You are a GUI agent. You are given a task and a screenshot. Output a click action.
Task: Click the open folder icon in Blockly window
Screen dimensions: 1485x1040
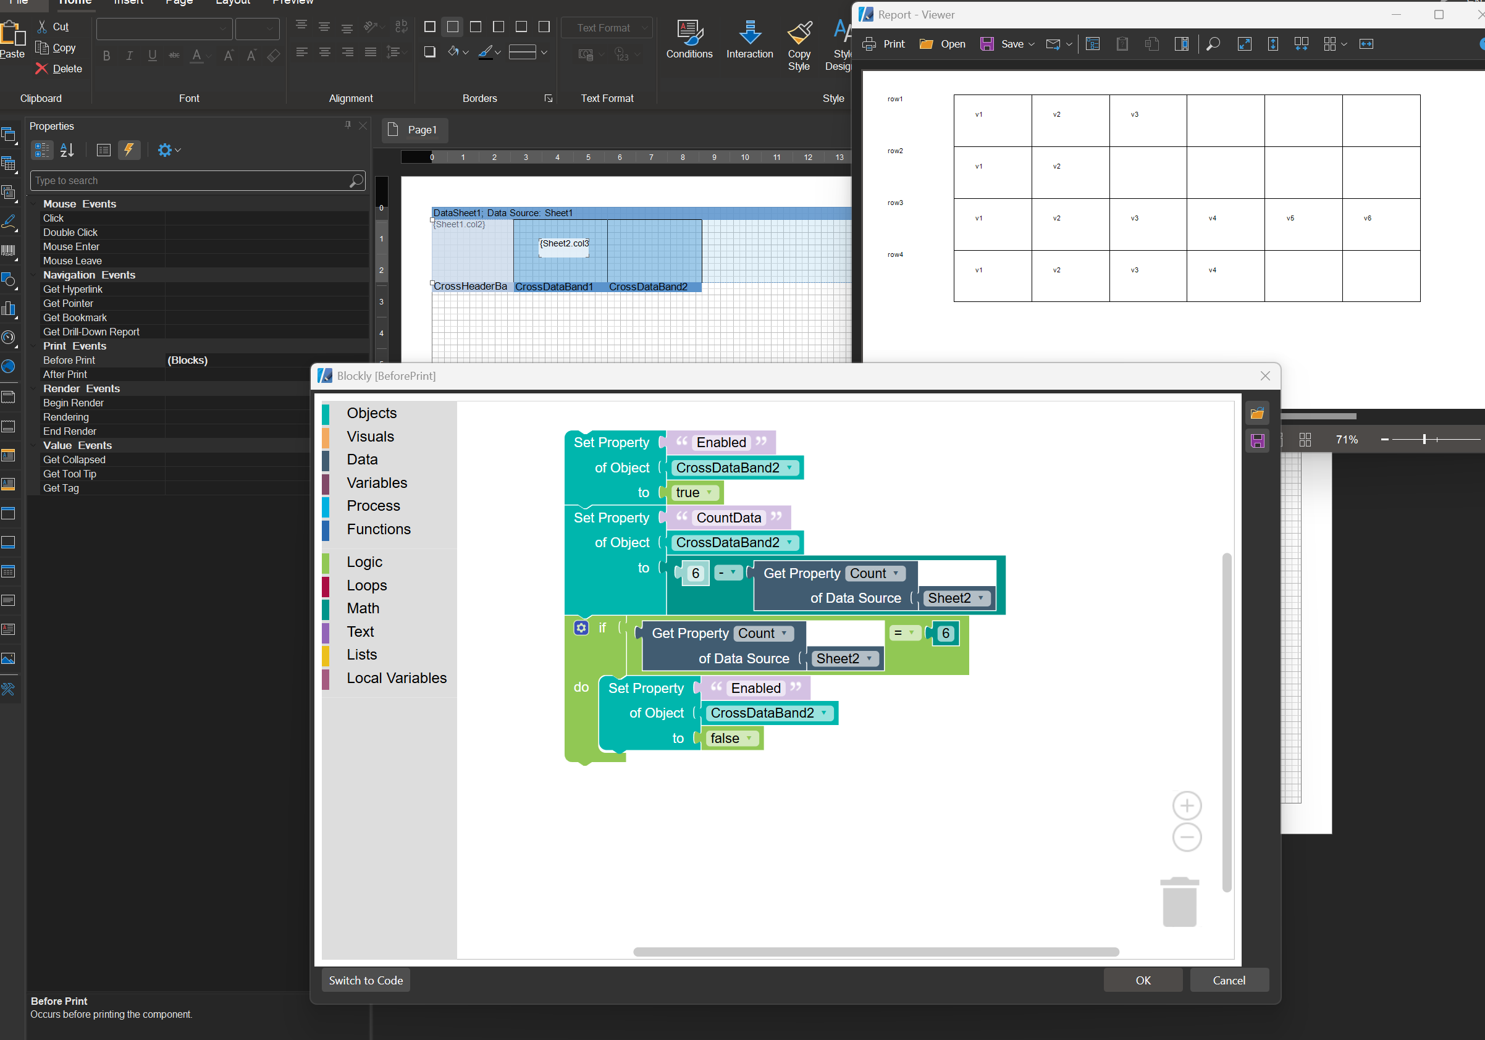(x=1256, y=413)
